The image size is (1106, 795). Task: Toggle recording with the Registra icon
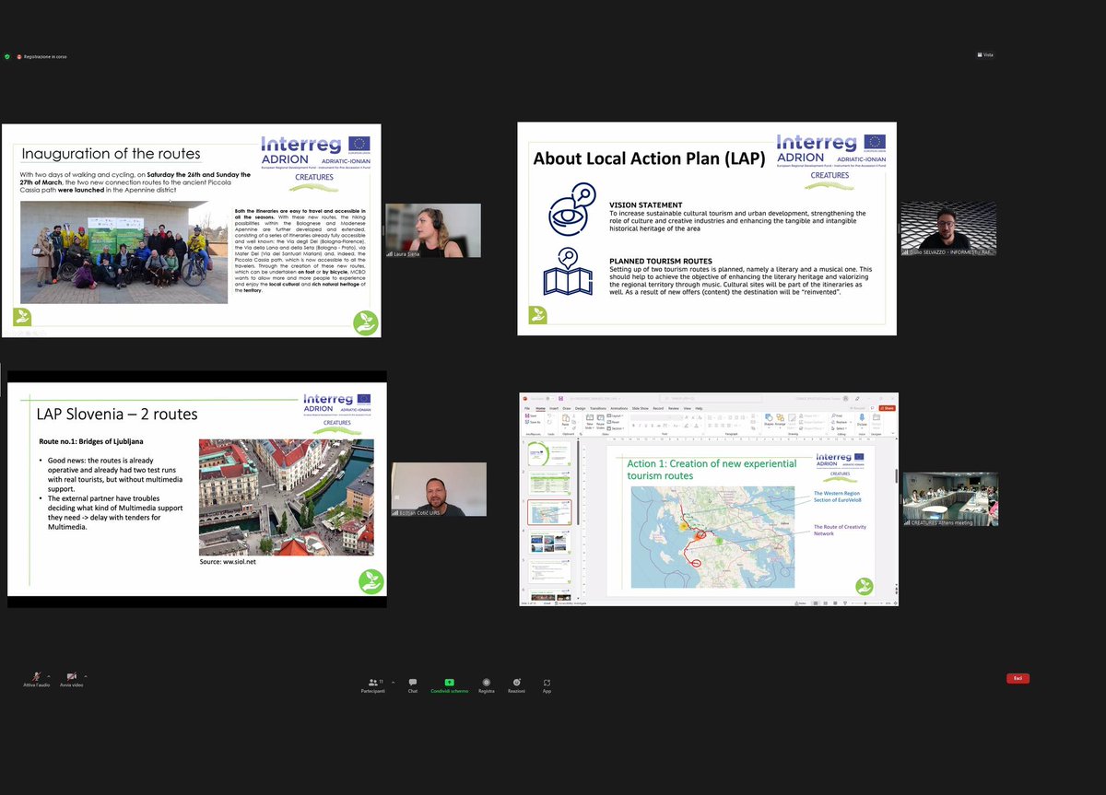click(486, 684)
